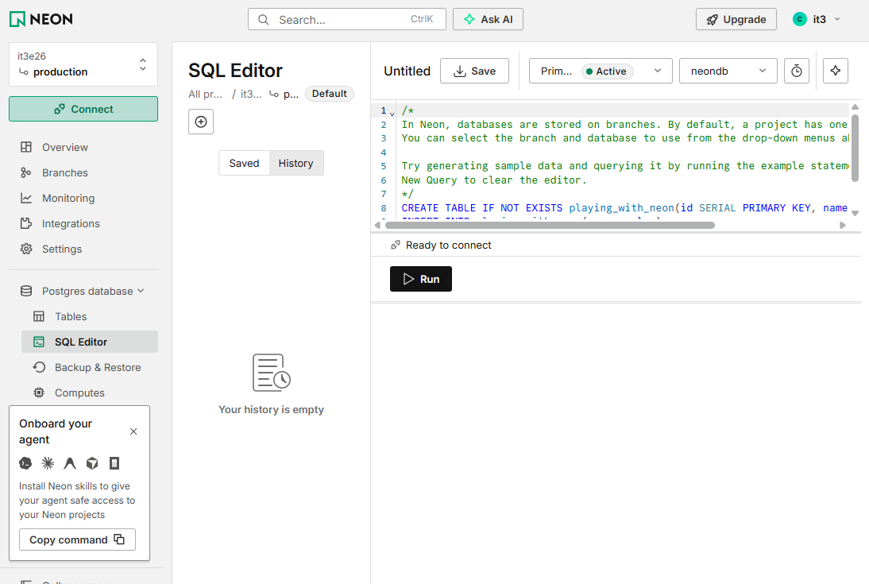Viewport: 869px width, 584px height.
Task: Open the neondb database dropdown
Action: (728, 71)
